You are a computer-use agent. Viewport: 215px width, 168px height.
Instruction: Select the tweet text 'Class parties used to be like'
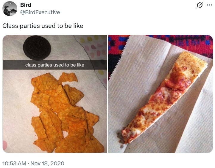pyautogui.click(x=43, y=26)
